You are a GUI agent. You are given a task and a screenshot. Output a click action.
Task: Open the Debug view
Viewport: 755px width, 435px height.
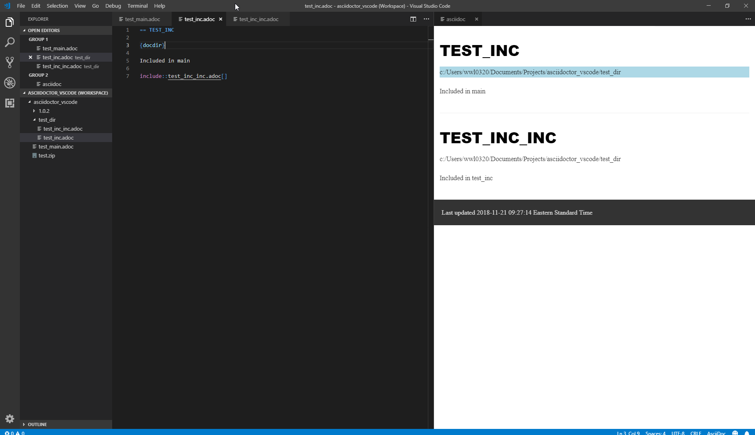coord(10,83)
